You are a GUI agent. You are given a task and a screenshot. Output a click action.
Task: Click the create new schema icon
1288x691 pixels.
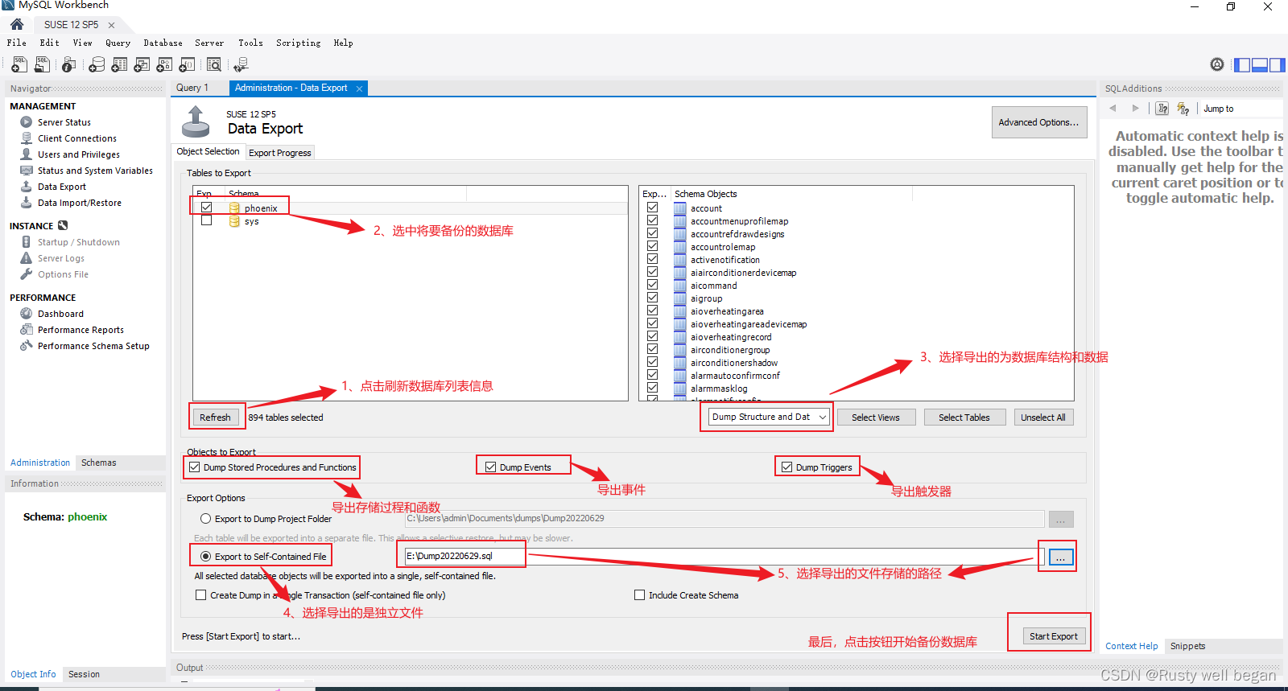(97, 64)
